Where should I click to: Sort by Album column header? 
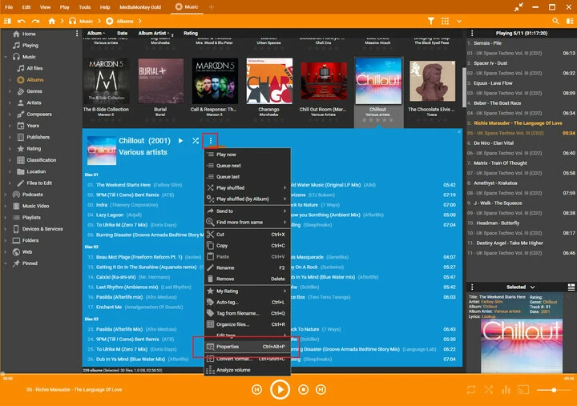pyautogui.click(x=95, y=33)
